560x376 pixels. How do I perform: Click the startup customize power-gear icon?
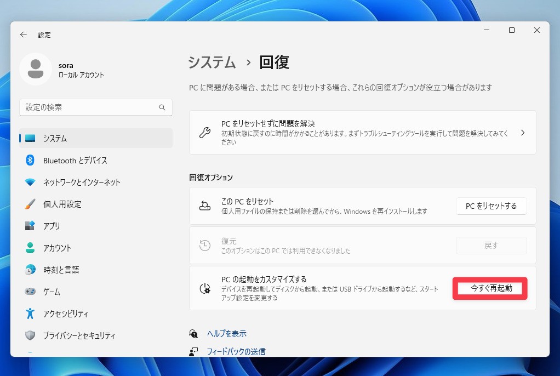[x=205, y=288]
